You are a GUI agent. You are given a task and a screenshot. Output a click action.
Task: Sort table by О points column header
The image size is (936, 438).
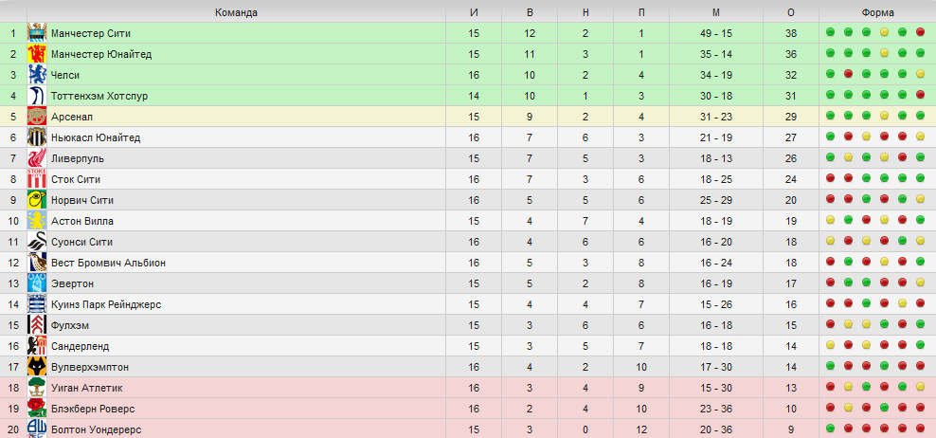tap(791, 12)
